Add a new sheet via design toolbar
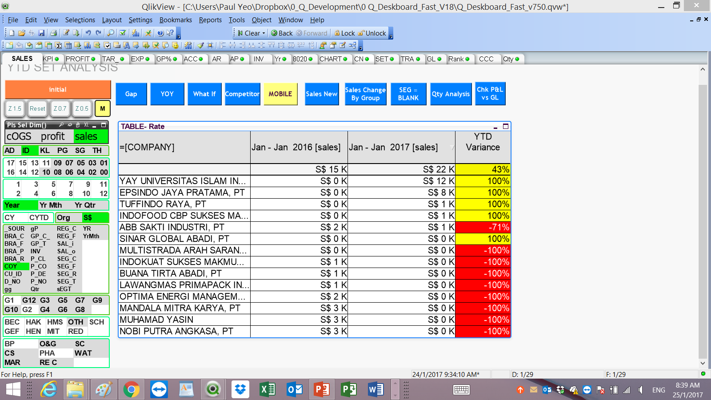The height and width of the screenshot is (400, 711). click(x=9, y=45)
